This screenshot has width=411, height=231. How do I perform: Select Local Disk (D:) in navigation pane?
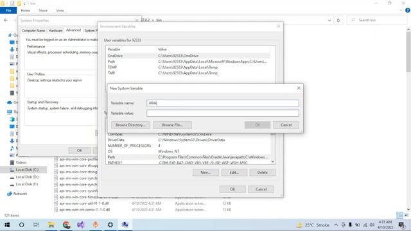27,177
